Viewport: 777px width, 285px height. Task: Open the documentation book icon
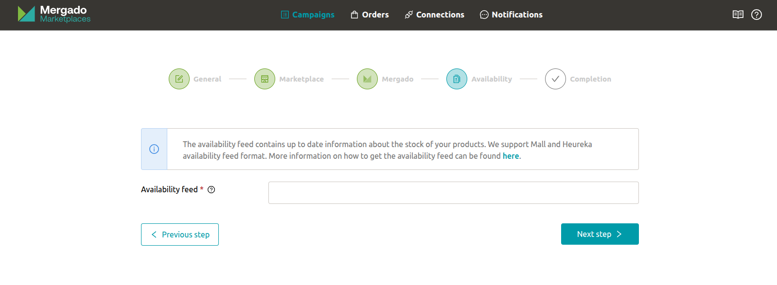(738, 15)
